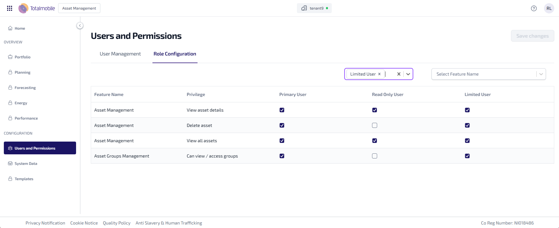Viewport: 559px width, 228px height.
Task: Open the app launcher grid icon
Action: [x=10, y=8]
